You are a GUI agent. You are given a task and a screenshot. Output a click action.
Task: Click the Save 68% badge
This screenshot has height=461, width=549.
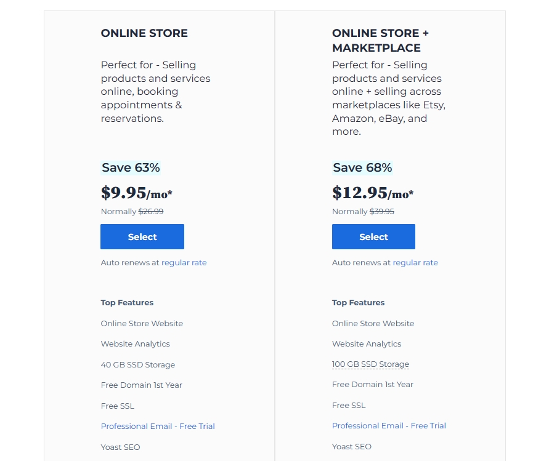[x=362, y=167]
